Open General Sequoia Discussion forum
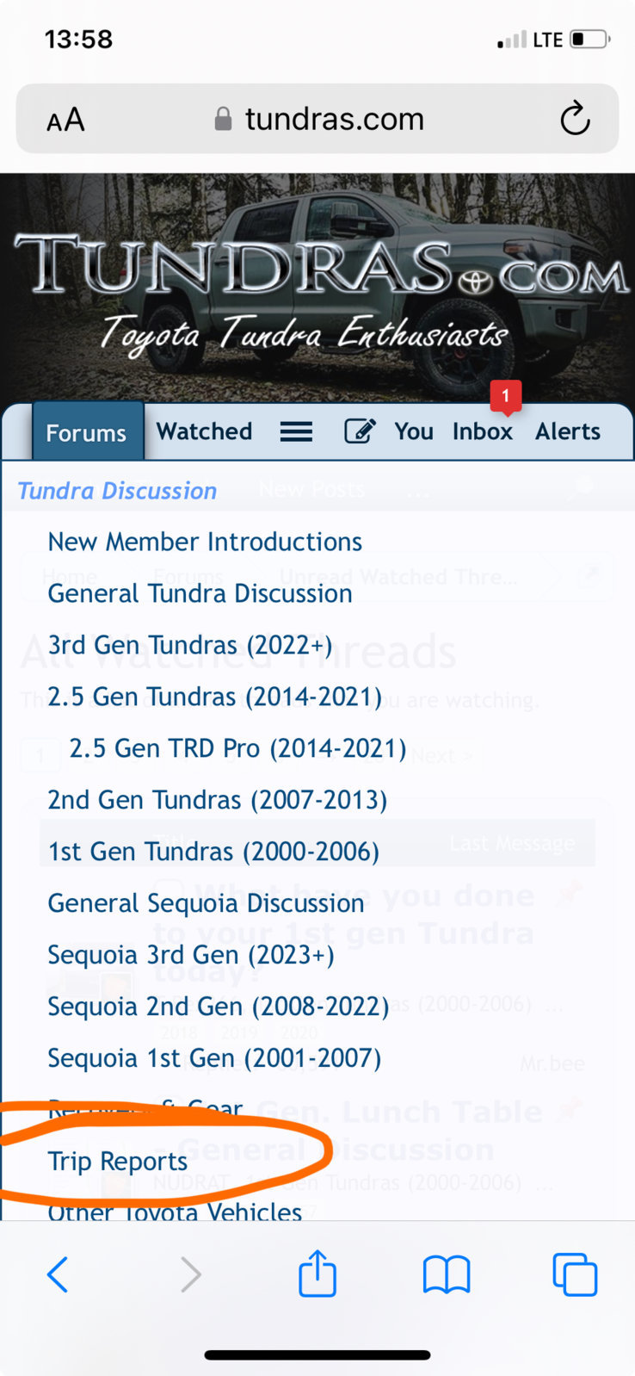The height and width of the screenshot is (1376, 635). [206, 903]
